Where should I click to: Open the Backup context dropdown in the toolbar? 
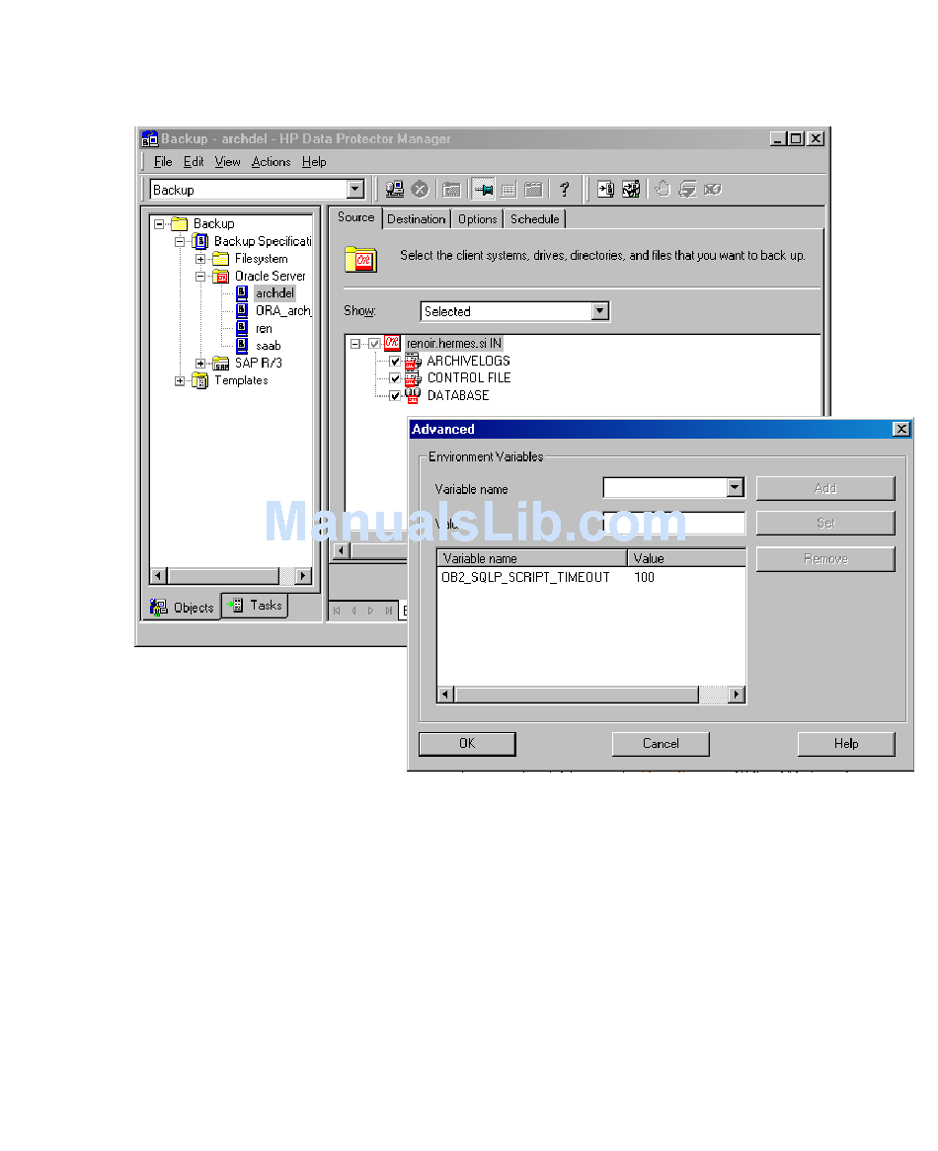coord(355,190)
